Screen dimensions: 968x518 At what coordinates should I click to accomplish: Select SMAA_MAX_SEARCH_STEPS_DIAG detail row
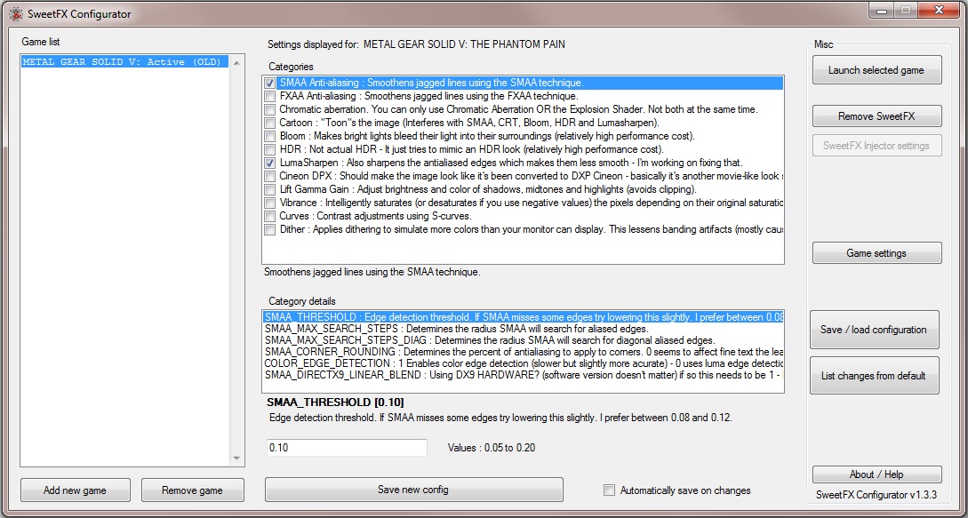pos(524,340)
